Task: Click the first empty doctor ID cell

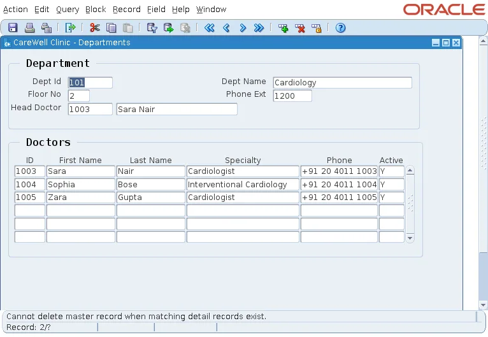Action: 30,211
